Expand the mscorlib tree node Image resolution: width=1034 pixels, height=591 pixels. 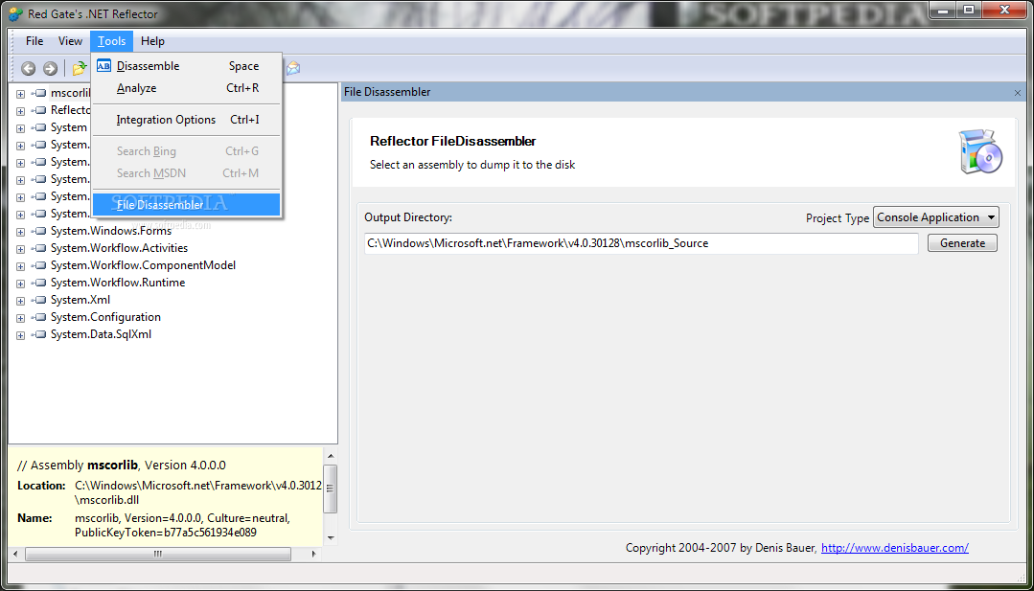tap(20, 94)
